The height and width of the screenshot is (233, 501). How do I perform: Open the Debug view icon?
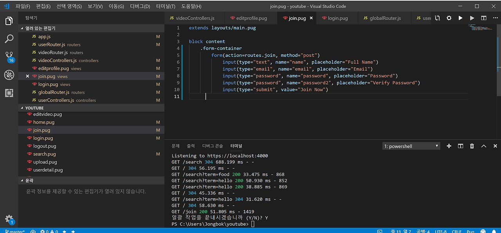click(x=9, y=75)
